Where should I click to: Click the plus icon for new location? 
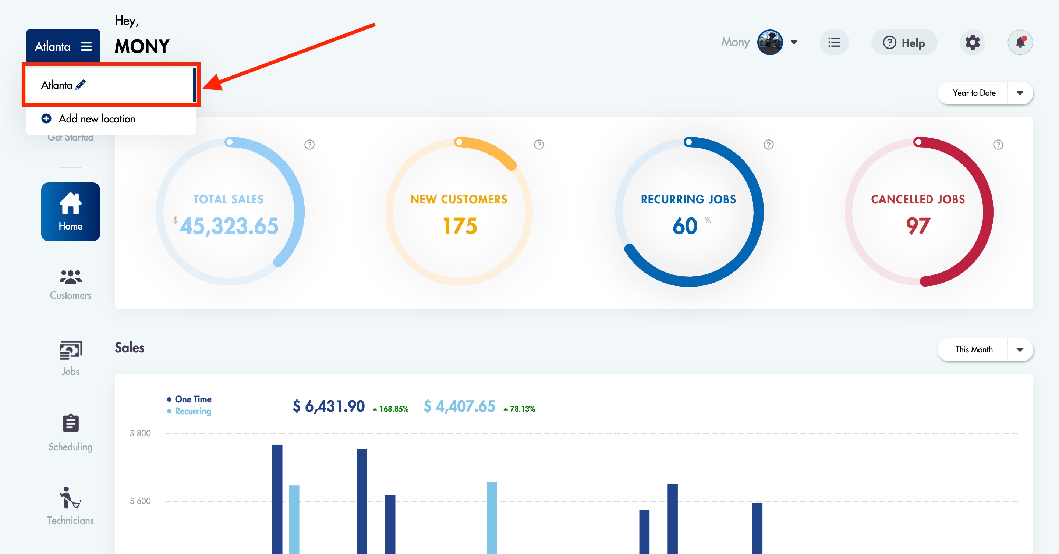coord(46,118)
